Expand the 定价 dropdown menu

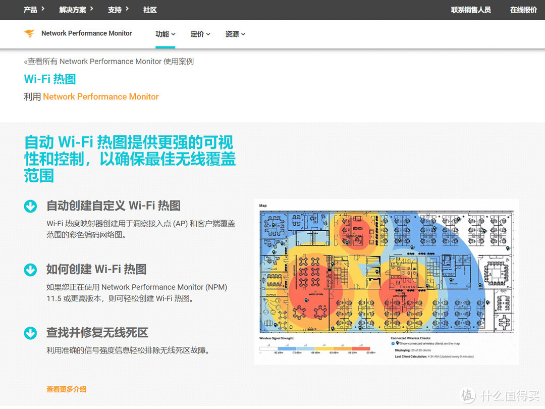tap(200, 34)
